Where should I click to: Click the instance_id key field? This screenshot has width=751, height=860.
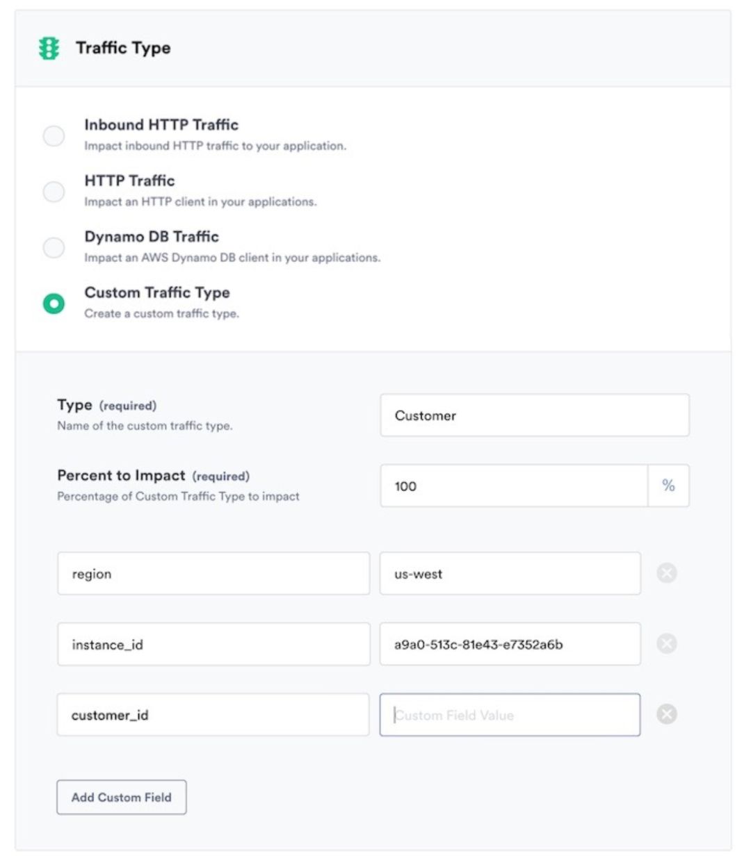[x=213, y=645]
